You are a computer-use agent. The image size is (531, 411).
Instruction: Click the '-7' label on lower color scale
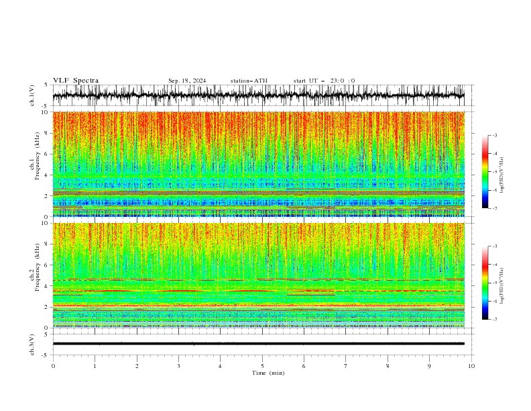[x=495, y=320]
